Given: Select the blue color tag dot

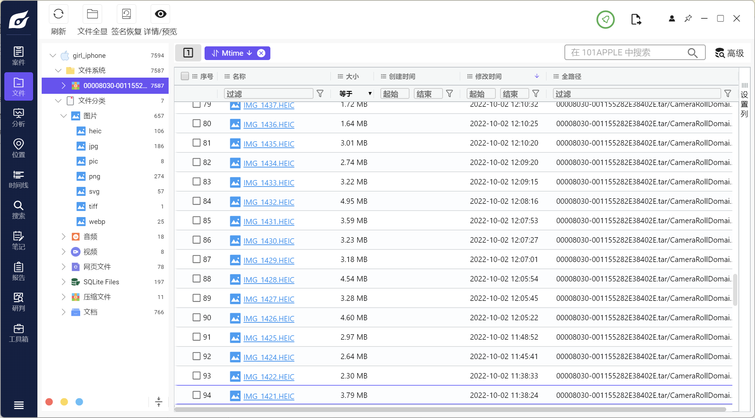Looking at the screenshot, I should point(79,402).
